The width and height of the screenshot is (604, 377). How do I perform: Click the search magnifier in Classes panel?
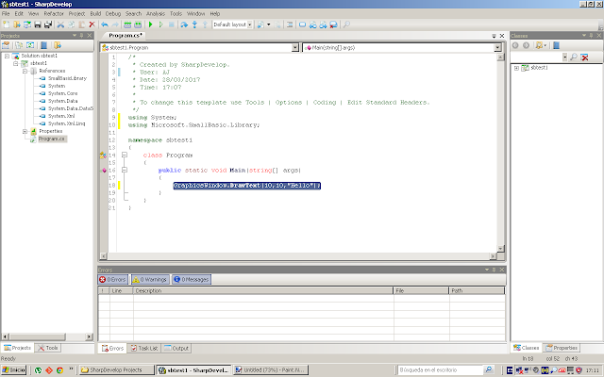coord(574,57)
